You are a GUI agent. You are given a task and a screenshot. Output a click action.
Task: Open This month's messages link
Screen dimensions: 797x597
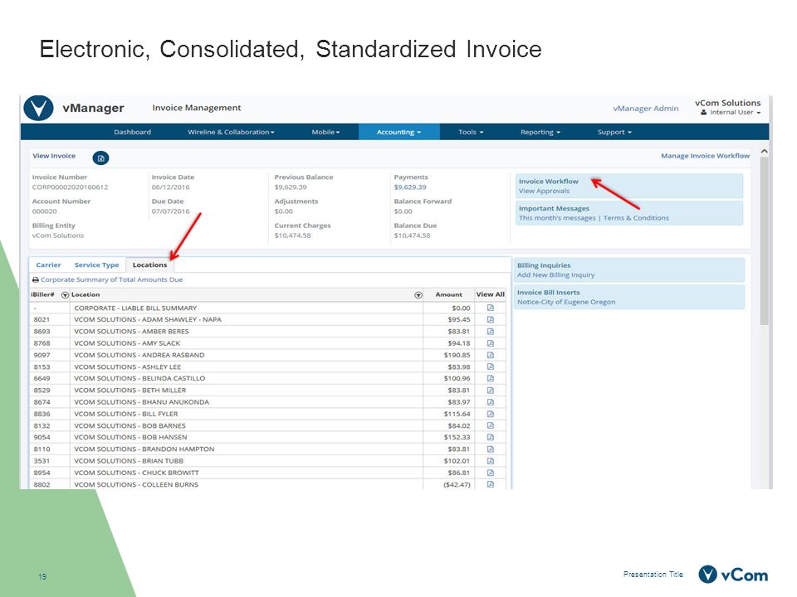tap(557, 218)
